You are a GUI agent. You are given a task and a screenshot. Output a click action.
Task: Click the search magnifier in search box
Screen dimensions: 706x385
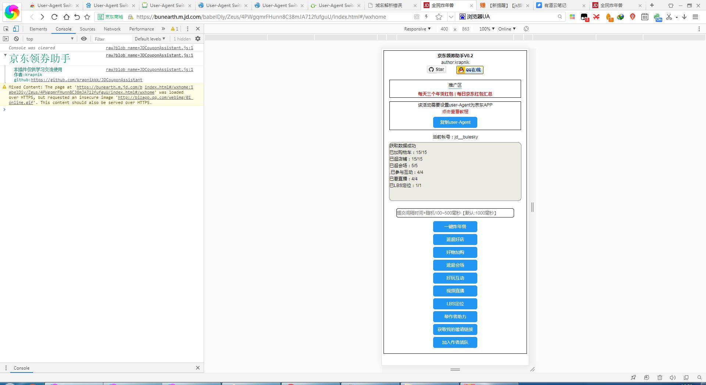click(560, 17)
